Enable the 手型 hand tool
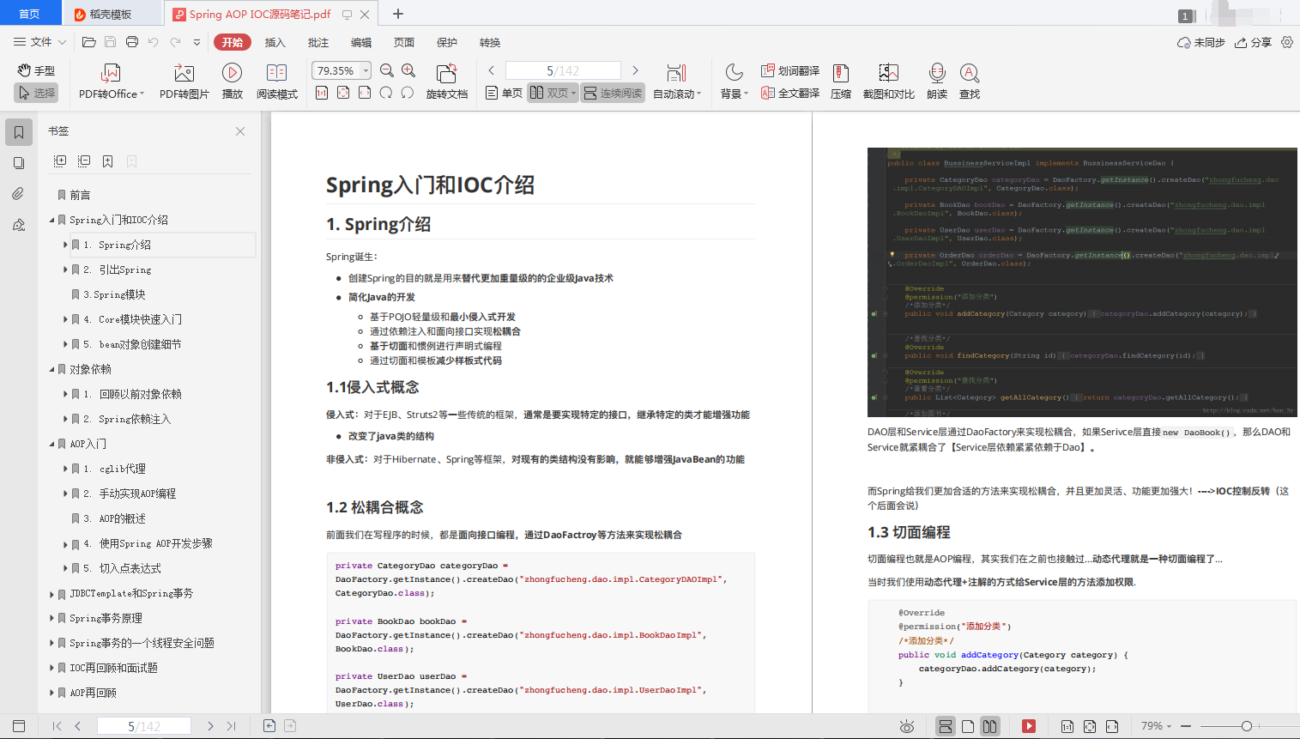 (x=36, y=70)
